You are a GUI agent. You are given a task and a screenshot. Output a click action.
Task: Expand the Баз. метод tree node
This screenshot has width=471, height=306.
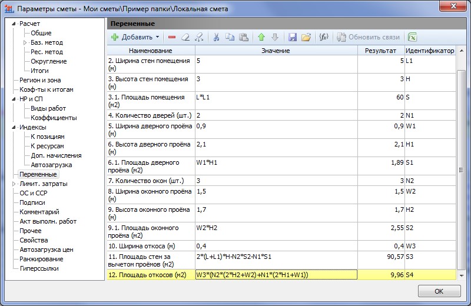click(x=25, y=42)
